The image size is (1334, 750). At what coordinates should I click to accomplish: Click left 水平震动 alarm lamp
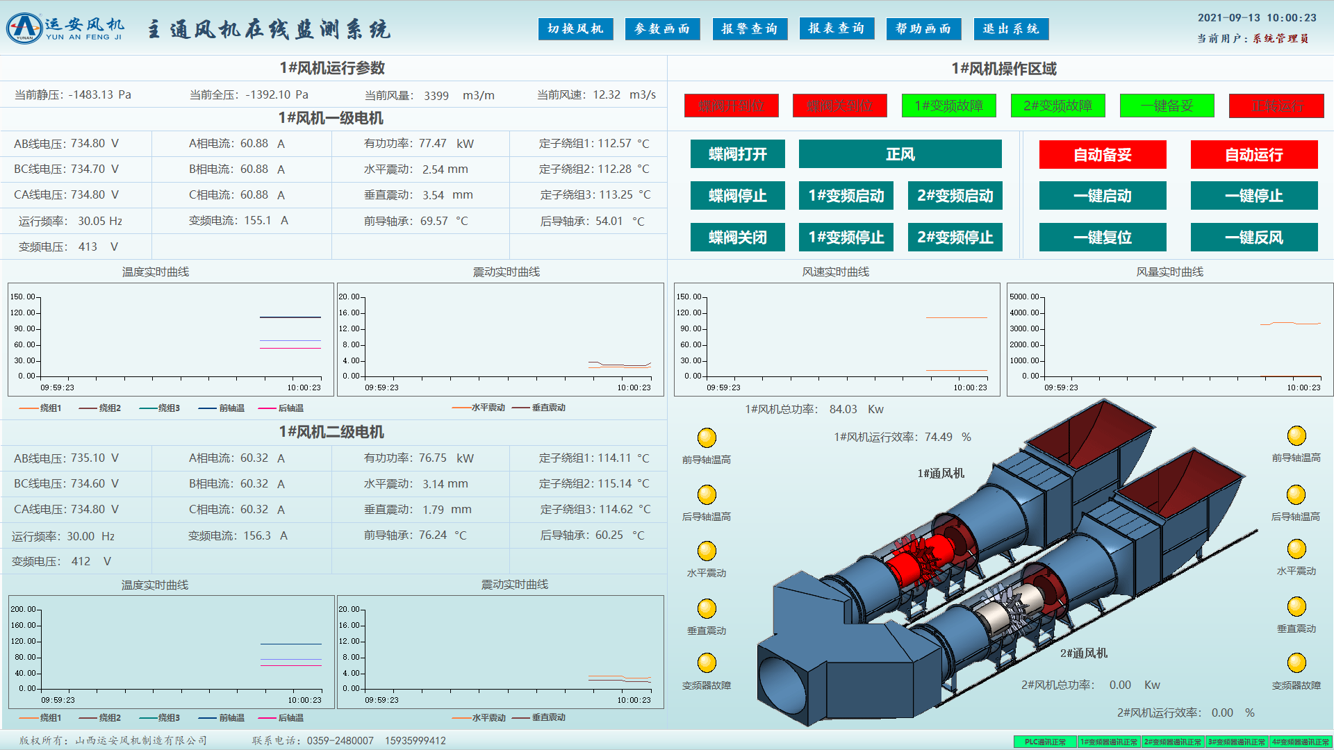click(707, 551)
